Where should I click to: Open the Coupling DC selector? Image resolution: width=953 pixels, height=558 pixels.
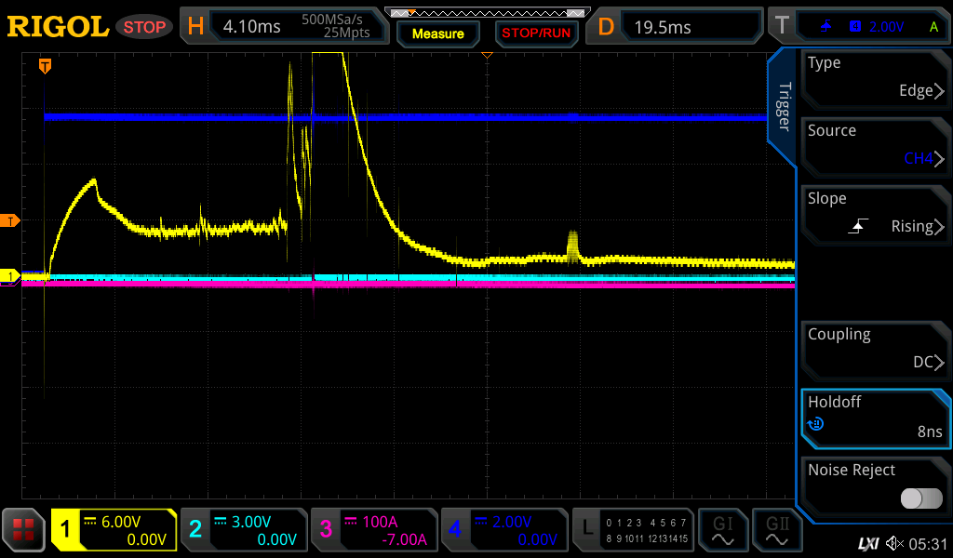(x=875, y=349)
